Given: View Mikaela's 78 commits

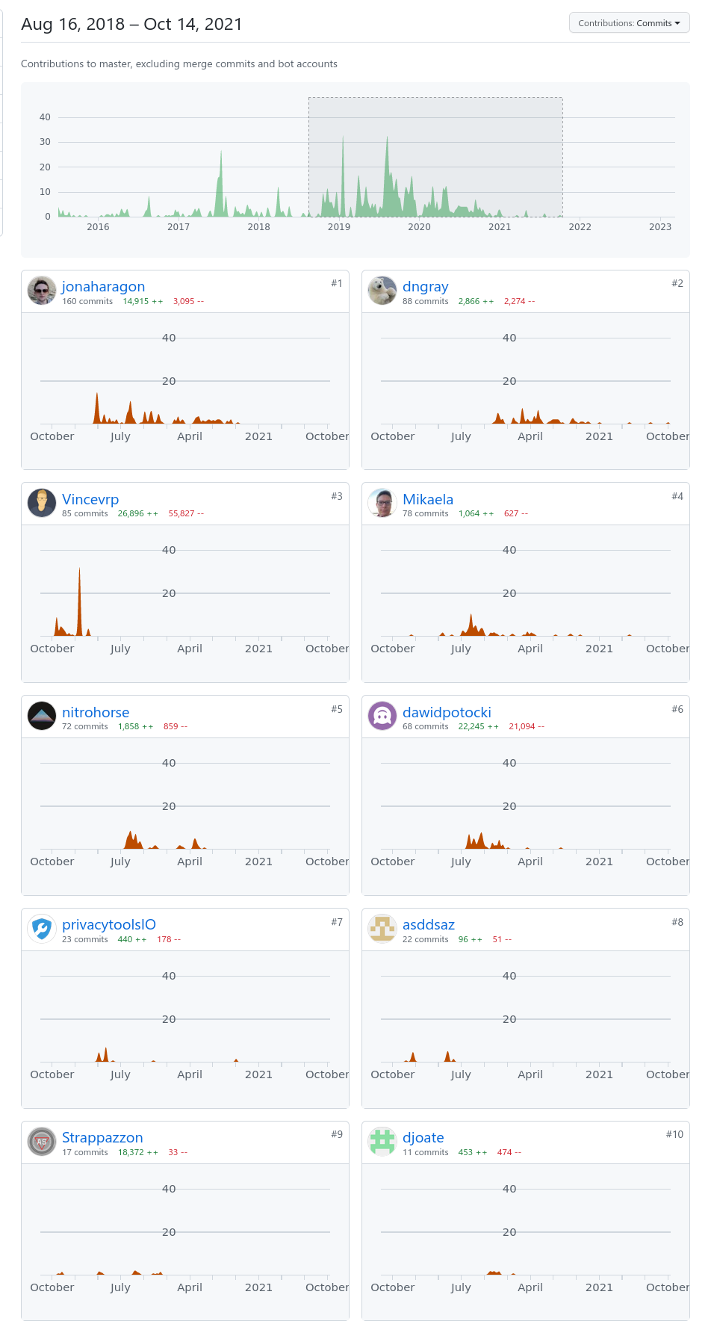Looking at the screenshot, I should [426, 513].
